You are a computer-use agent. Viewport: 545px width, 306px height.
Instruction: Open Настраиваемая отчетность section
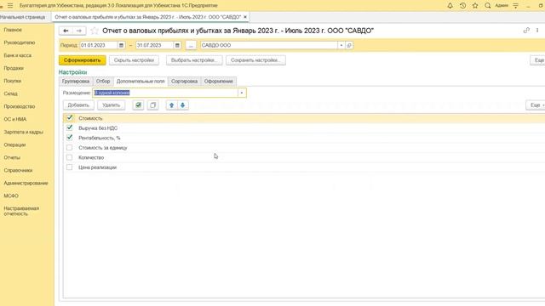click(21, 211)
